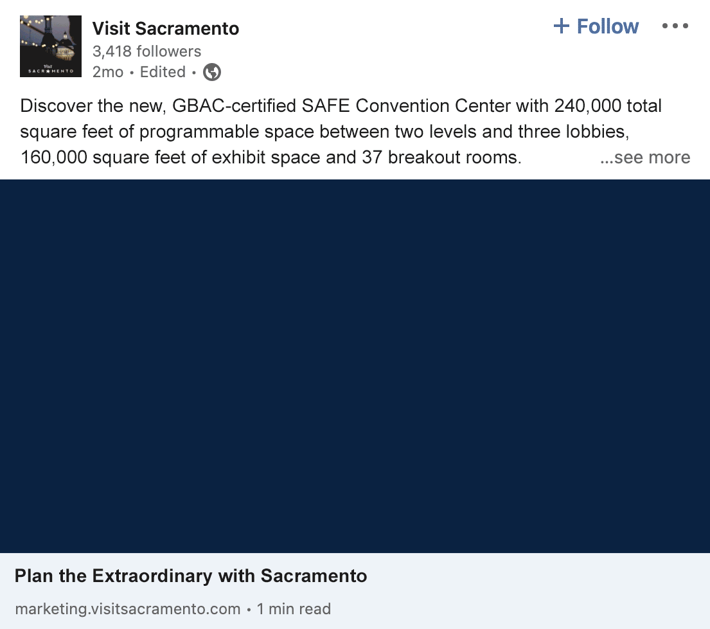Click the 1 min read label
The width and height of the screenshot is (710, 629).
click(x=294, y=608)
